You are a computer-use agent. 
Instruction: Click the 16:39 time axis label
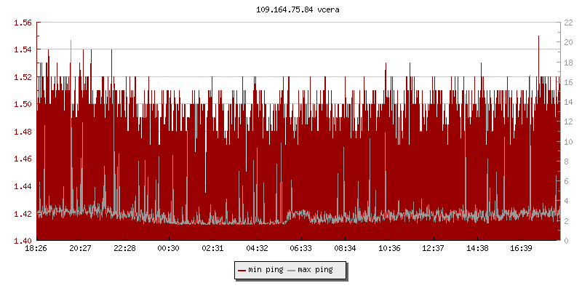point(521,248)
